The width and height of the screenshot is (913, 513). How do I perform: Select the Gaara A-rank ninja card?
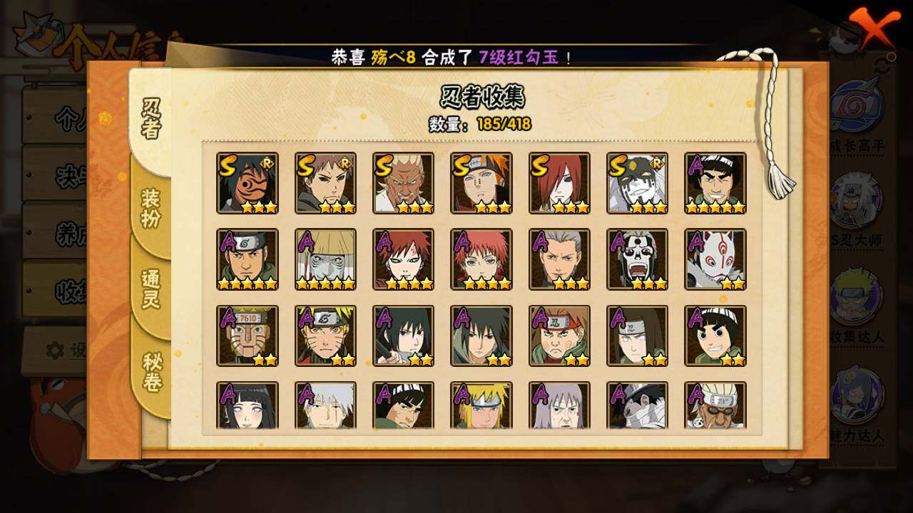403,259
